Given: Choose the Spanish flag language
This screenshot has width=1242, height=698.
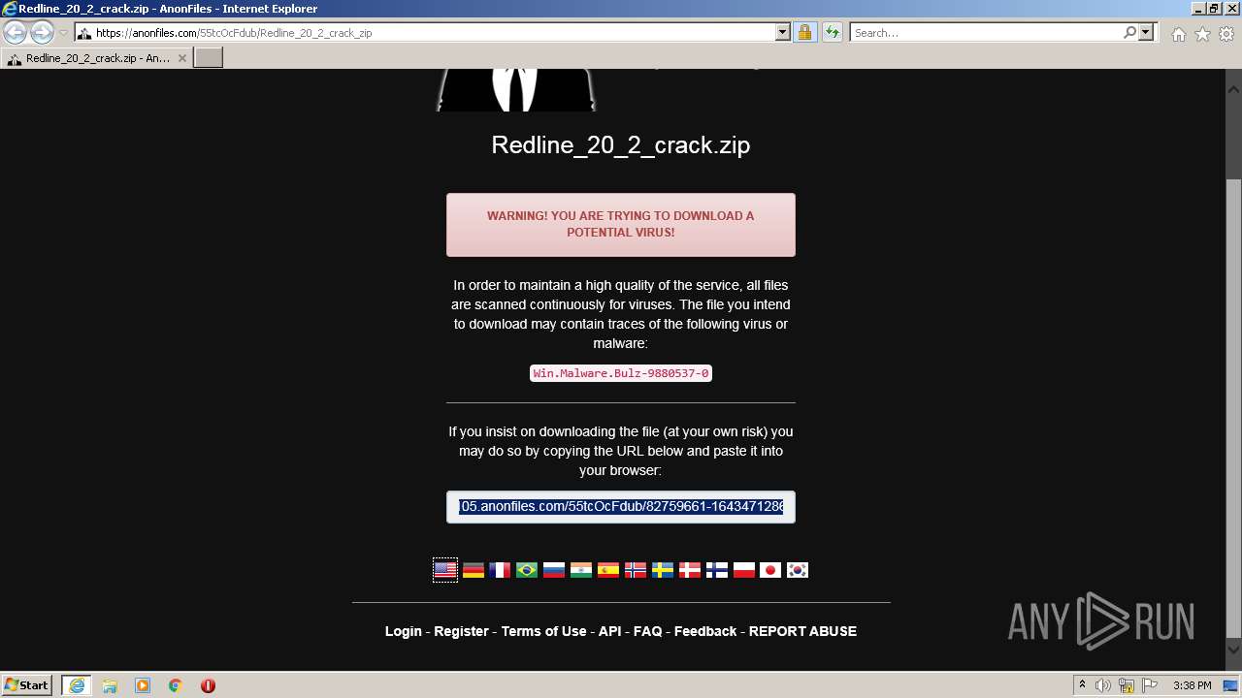Looking at the screenshot, I should pyautogui.click(x=608, y=570).
